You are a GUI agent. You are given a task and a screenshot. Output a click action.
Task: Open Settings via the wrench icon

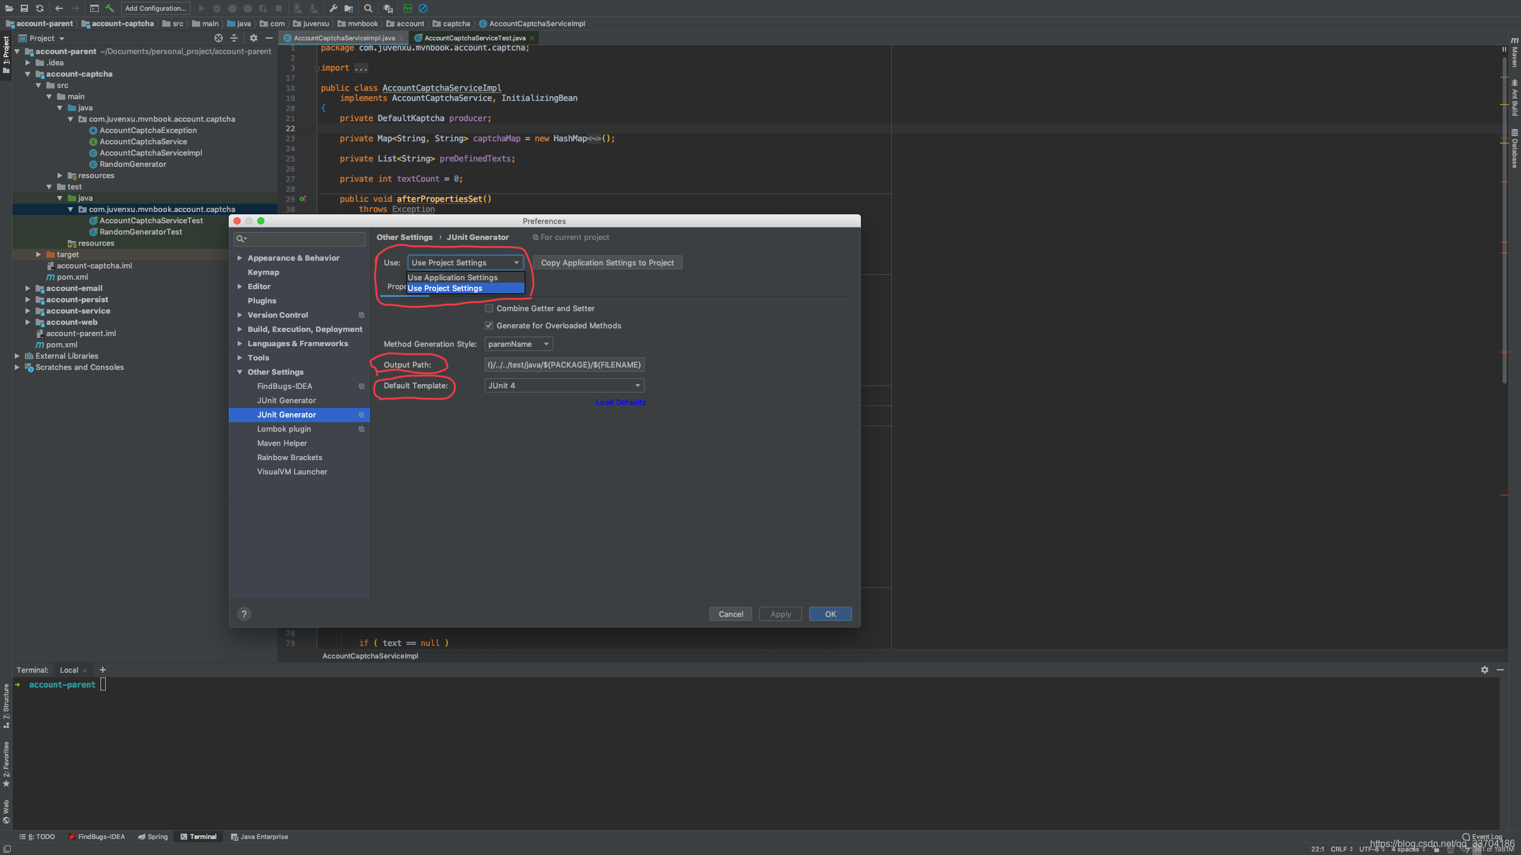click(x=333, y=8)
